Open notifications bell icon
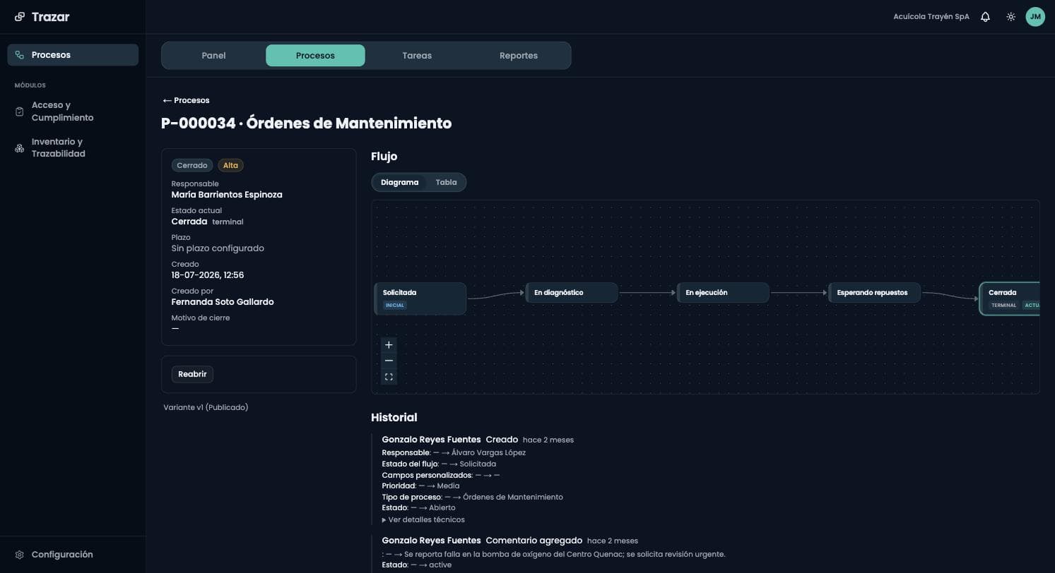This screenshot has height=573, width=1055. (985, 17)
